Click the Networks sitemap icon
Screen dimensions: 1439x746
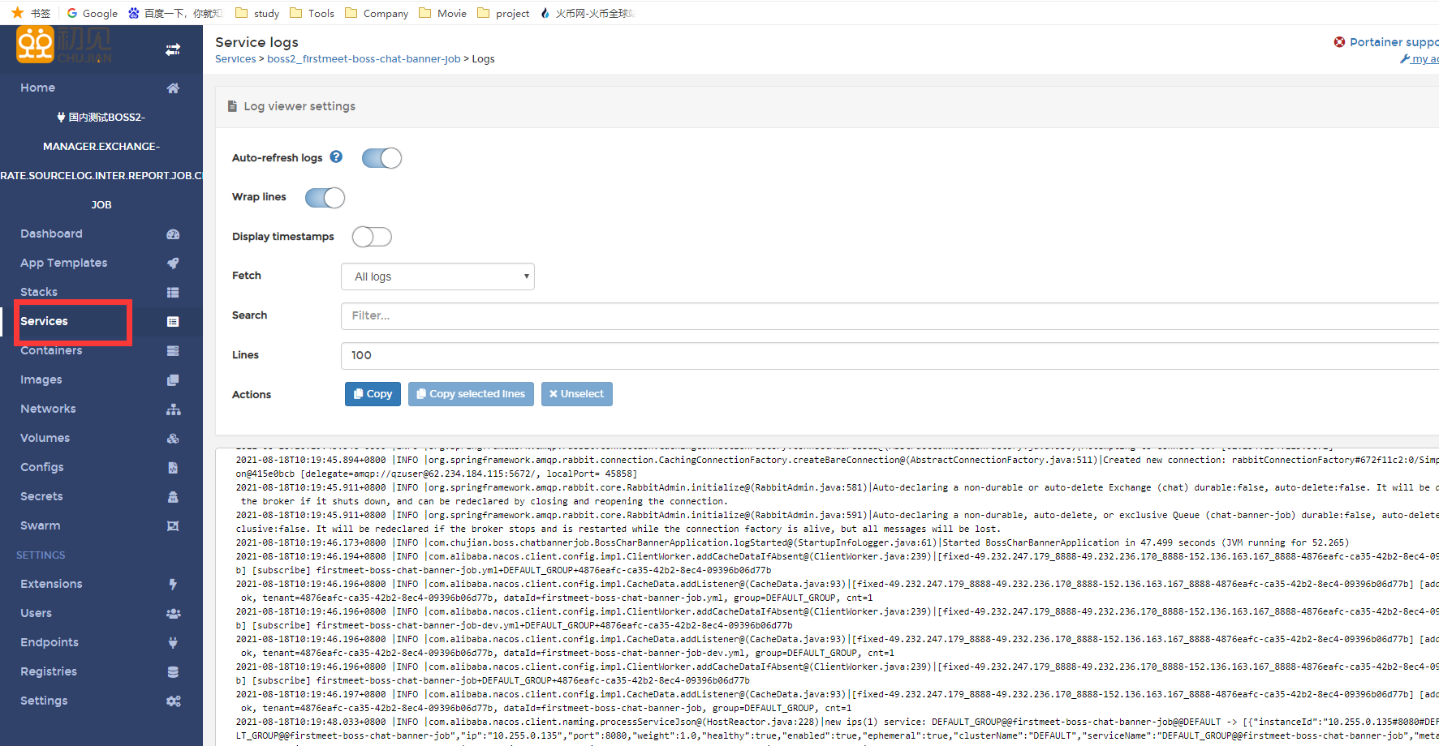tap(173, 409)
